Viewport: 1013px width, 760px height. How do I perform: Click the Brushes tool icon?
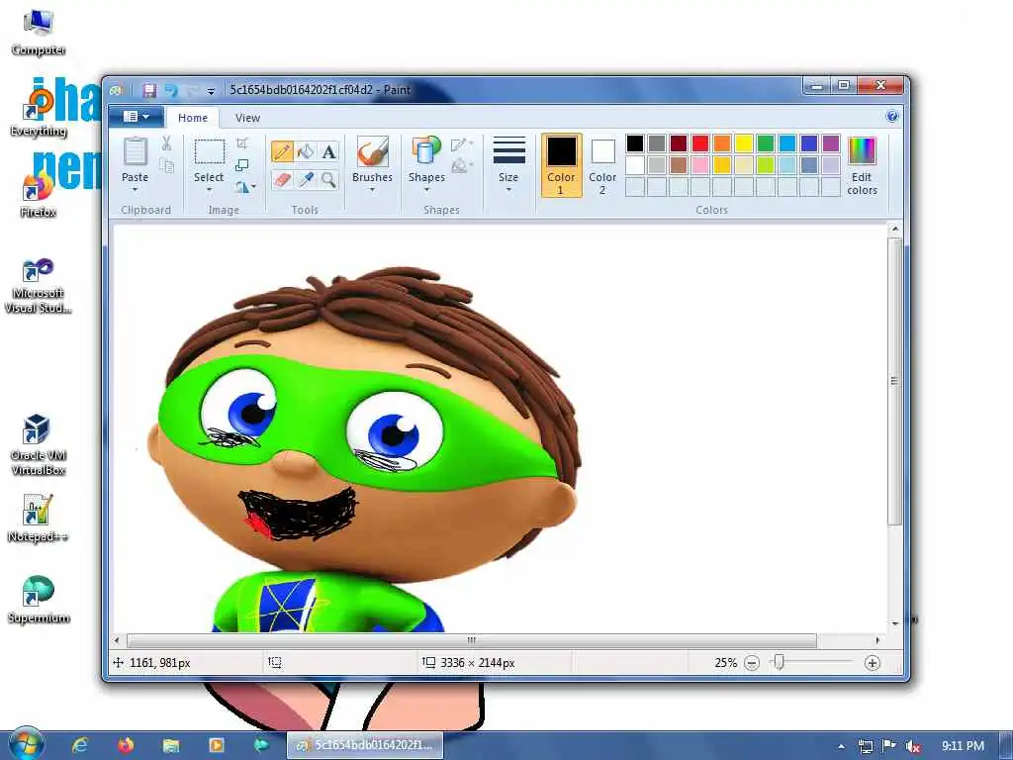tap(372, 152)
